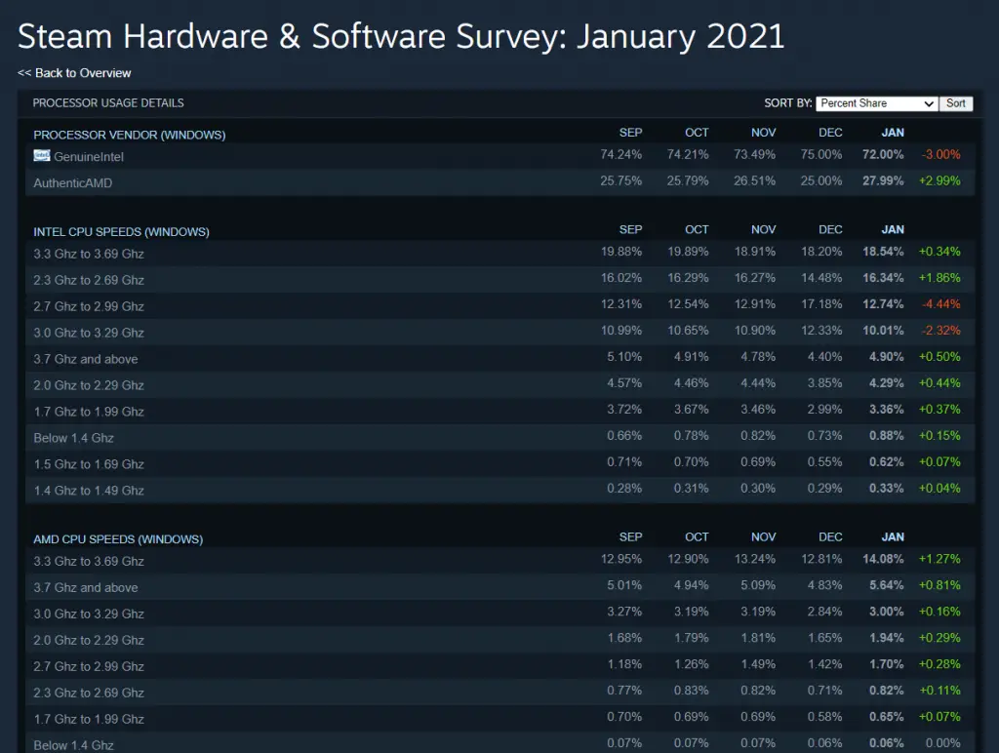
Task: Select the 1.5 Ghz to 1.69 Ghz row
Action: click(x=500, y=463)
